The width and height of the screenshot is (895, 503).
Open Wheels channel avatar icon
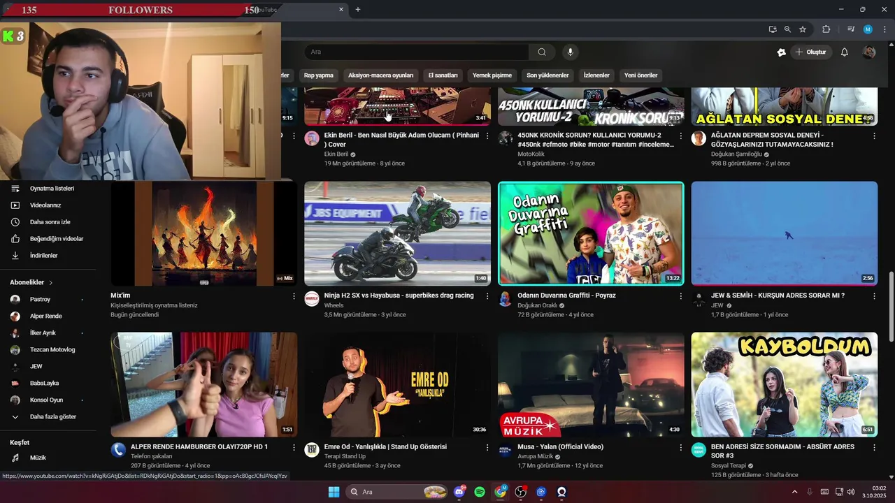[312, 298]
